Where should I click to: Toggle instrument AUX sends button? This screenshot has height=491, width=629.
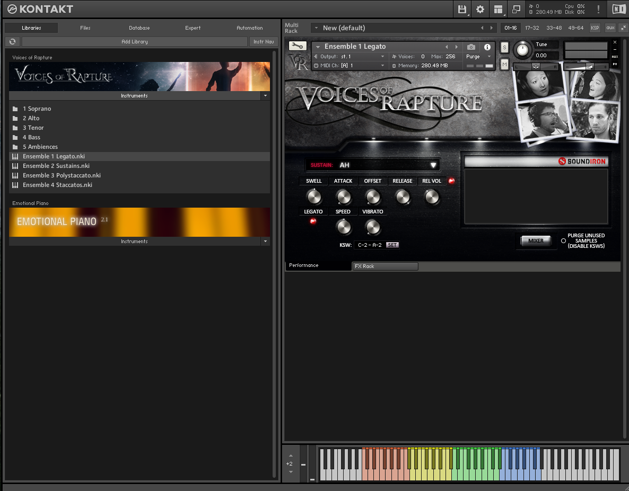coord(615,57)
